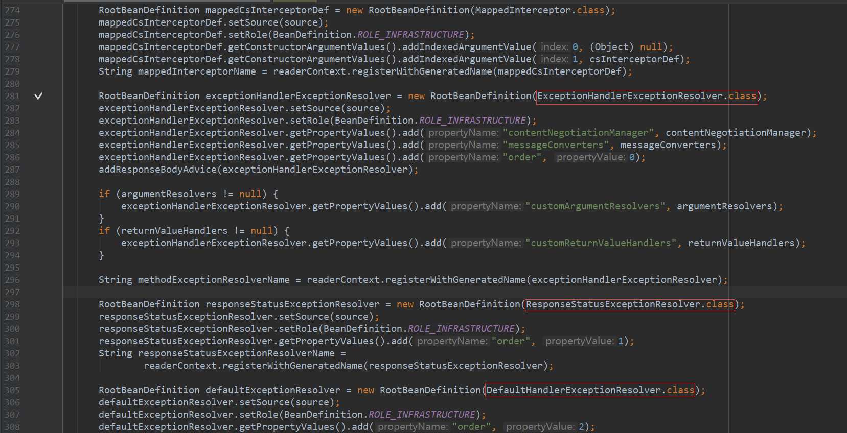Click line number 305 in the gutter
This screenshot has width=847, height=433.
pos(12,390)
